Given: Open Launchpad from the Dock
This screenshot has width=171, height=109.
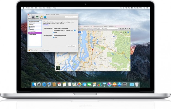Looking at the screenshot, I should (39, 85).
